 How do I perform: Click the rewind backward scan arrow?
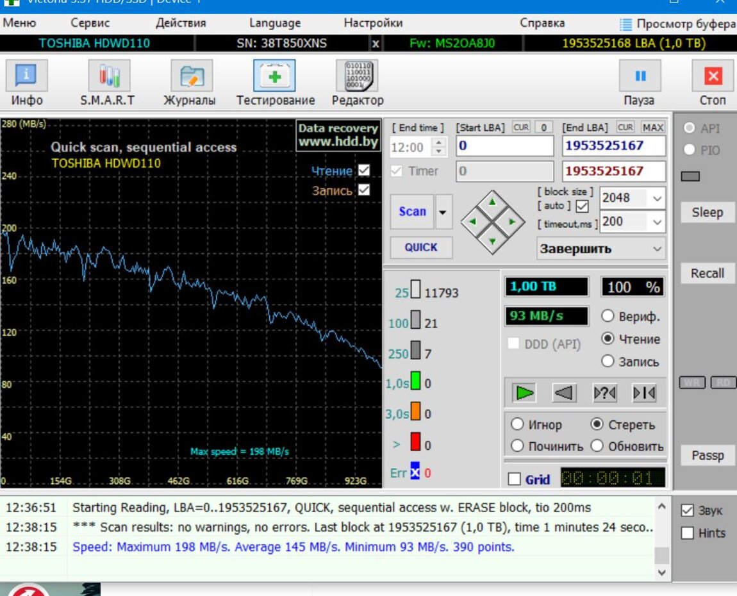click(564, 393)
